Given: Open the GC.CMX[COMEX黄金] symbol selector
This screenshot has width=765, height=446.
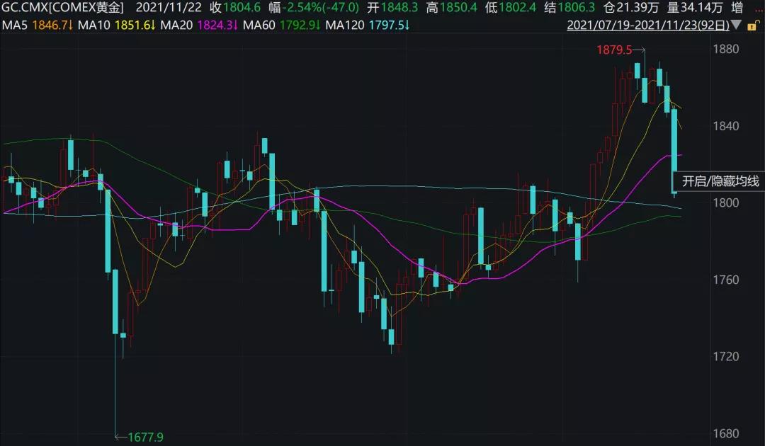Looking at the screenshot, I should [62, 8].
